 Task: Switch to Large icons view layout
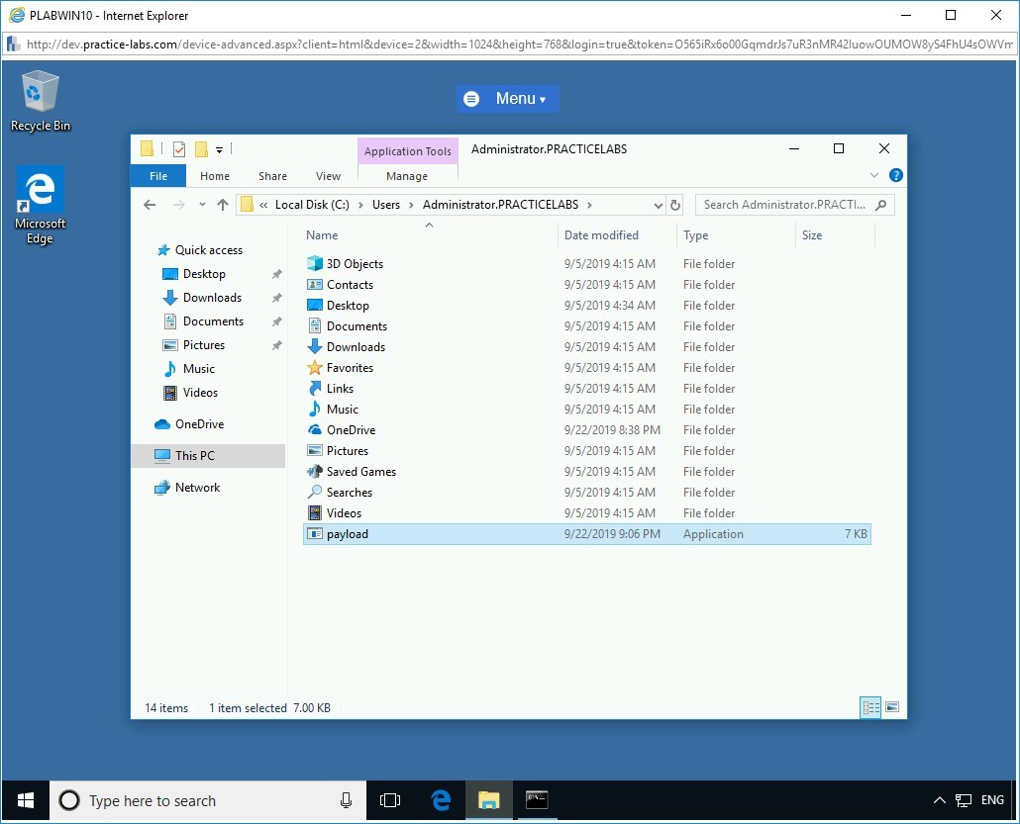tap(892, 707)
